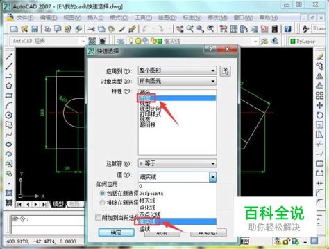Select 排除在新选择集 radio button
The width and height of the screenshot is (329, 249).
102,203
